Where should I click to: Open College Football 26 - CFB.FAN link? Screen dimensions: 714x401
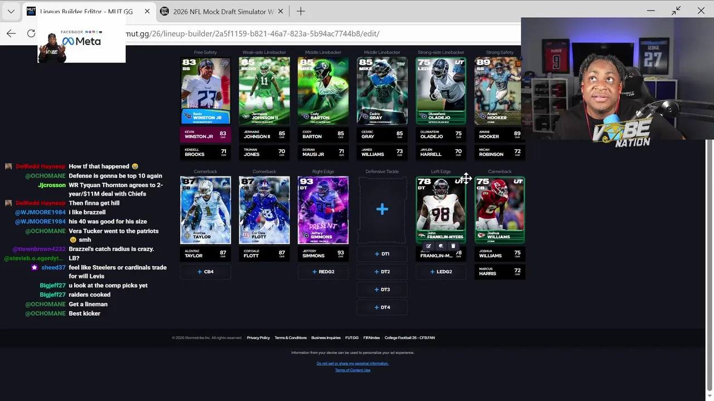click(409, 338)
